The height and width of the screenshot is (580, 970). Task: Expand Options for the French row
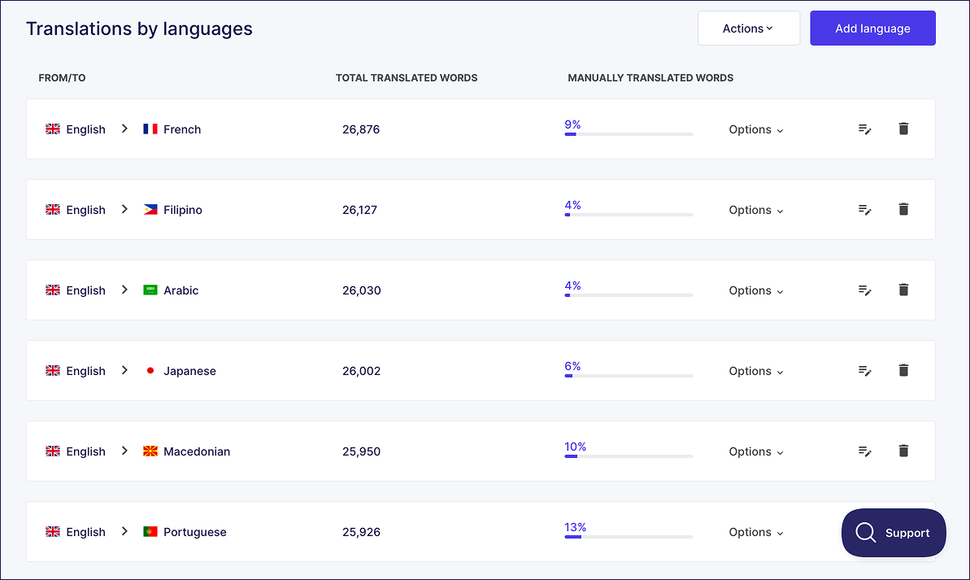755,129
